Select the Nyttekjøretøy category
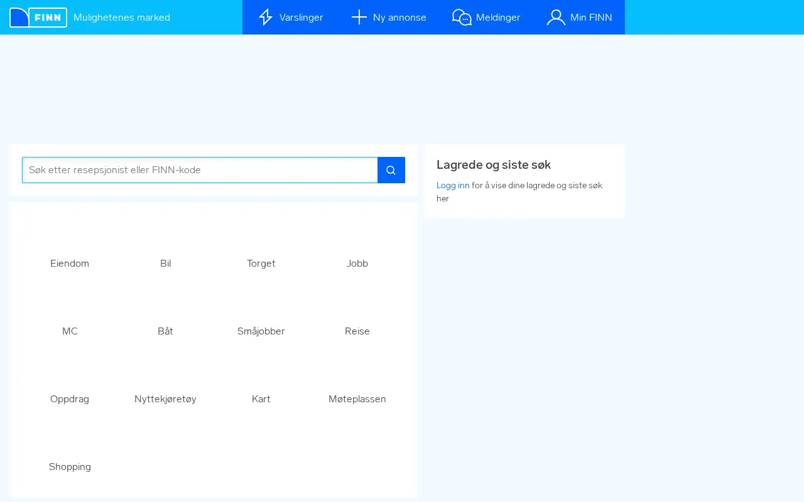The height and width of the screenshot is (502, 804). (x=165, y=399)
